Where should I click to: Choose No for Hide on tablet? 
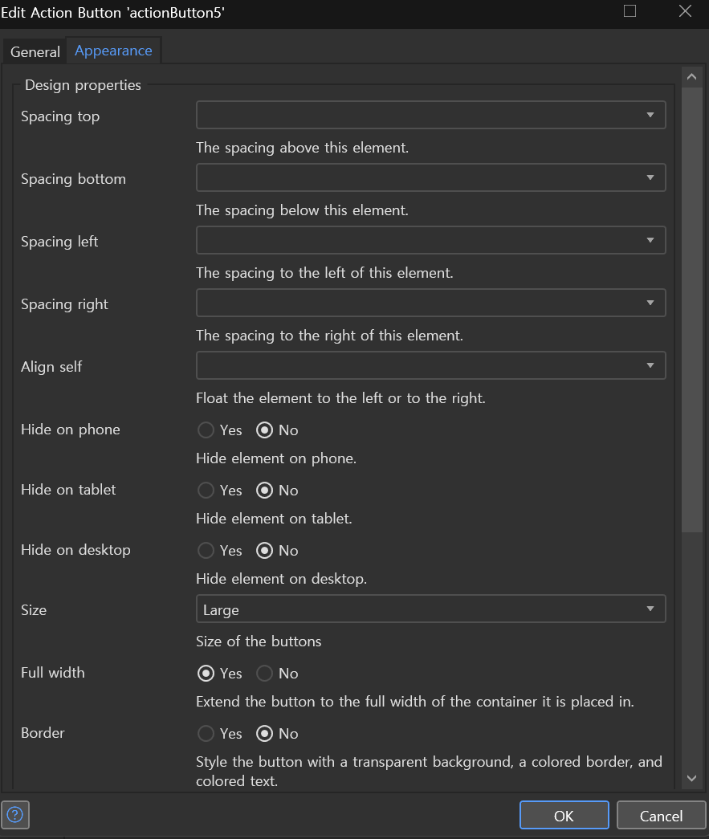click(265, 490)
